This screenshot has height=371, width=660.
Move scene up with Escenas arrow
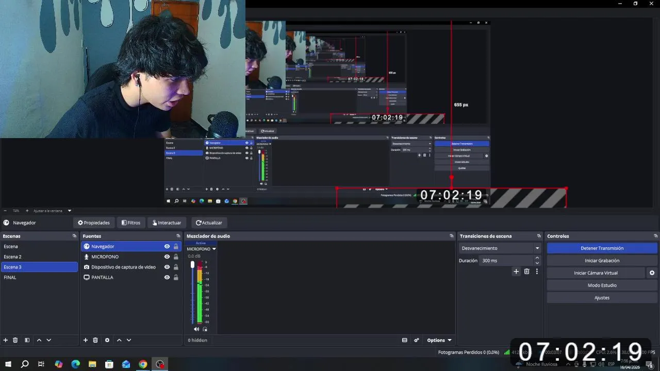[39, 340]
